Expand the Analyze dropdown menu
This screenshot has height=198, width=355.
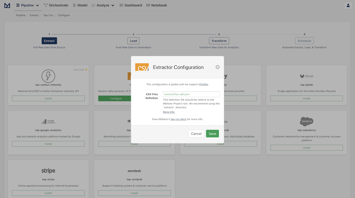(x=103, y=5)
